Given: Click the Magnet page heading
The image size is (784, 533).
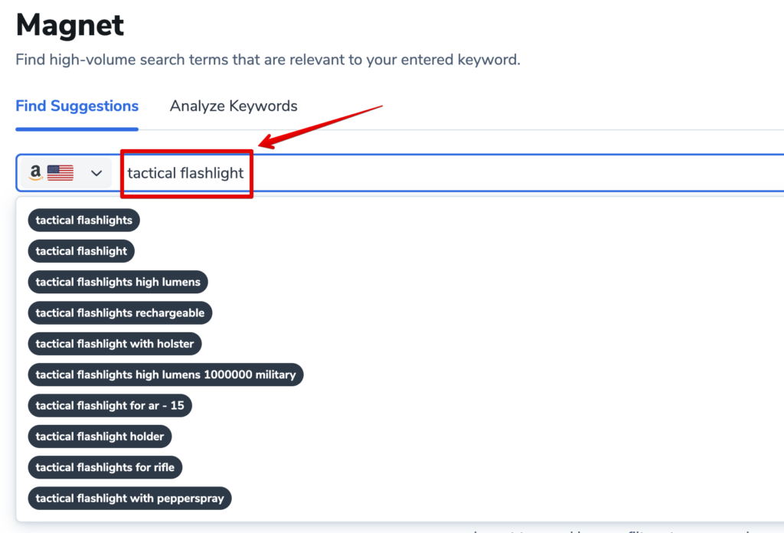Looking at the screenshot, I should 70,25.
